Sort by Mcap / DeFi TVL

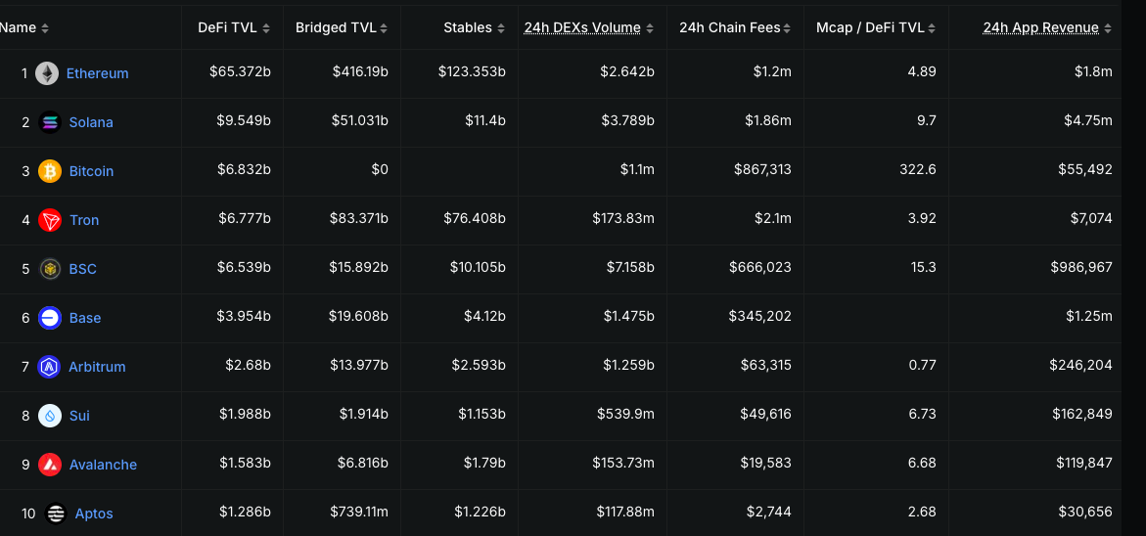[x=876, y=28]
